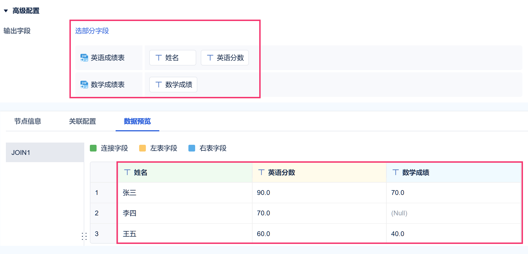Select the 数学成绩 output field chip
The height and width of the screenshot is (254, 528).
(x=173, y=85)
